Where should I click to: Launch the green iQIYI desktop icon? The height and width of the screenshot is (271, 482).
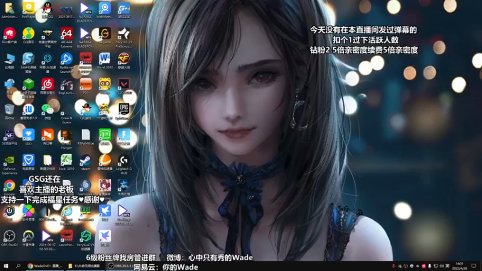tap(104, 137)
